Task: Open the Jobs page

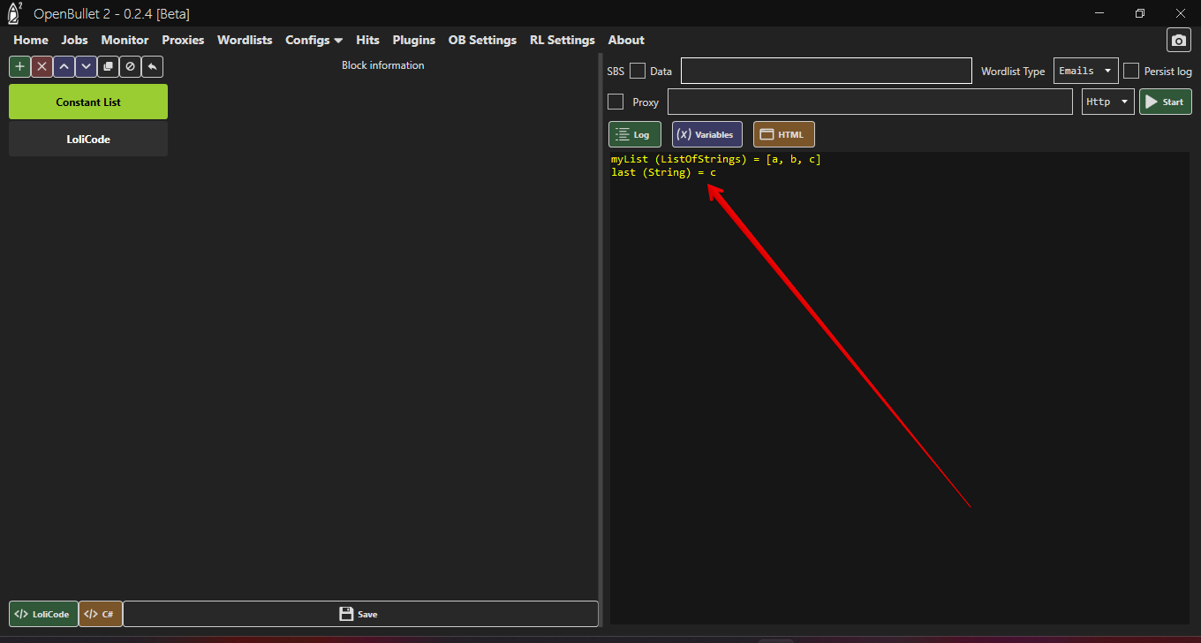Action: [x=74, y=40]
